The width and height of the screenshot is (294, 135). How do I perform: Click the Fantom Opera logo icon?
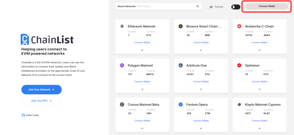point(181,105)
